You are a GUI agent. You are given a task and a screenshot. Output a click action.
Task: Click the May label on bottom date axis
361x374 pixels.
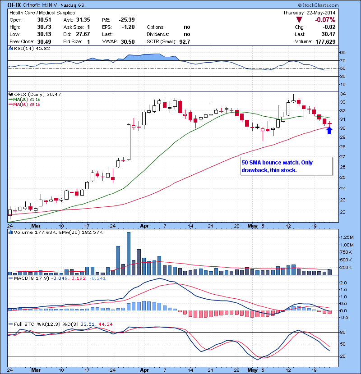click(x=252, y=370)
